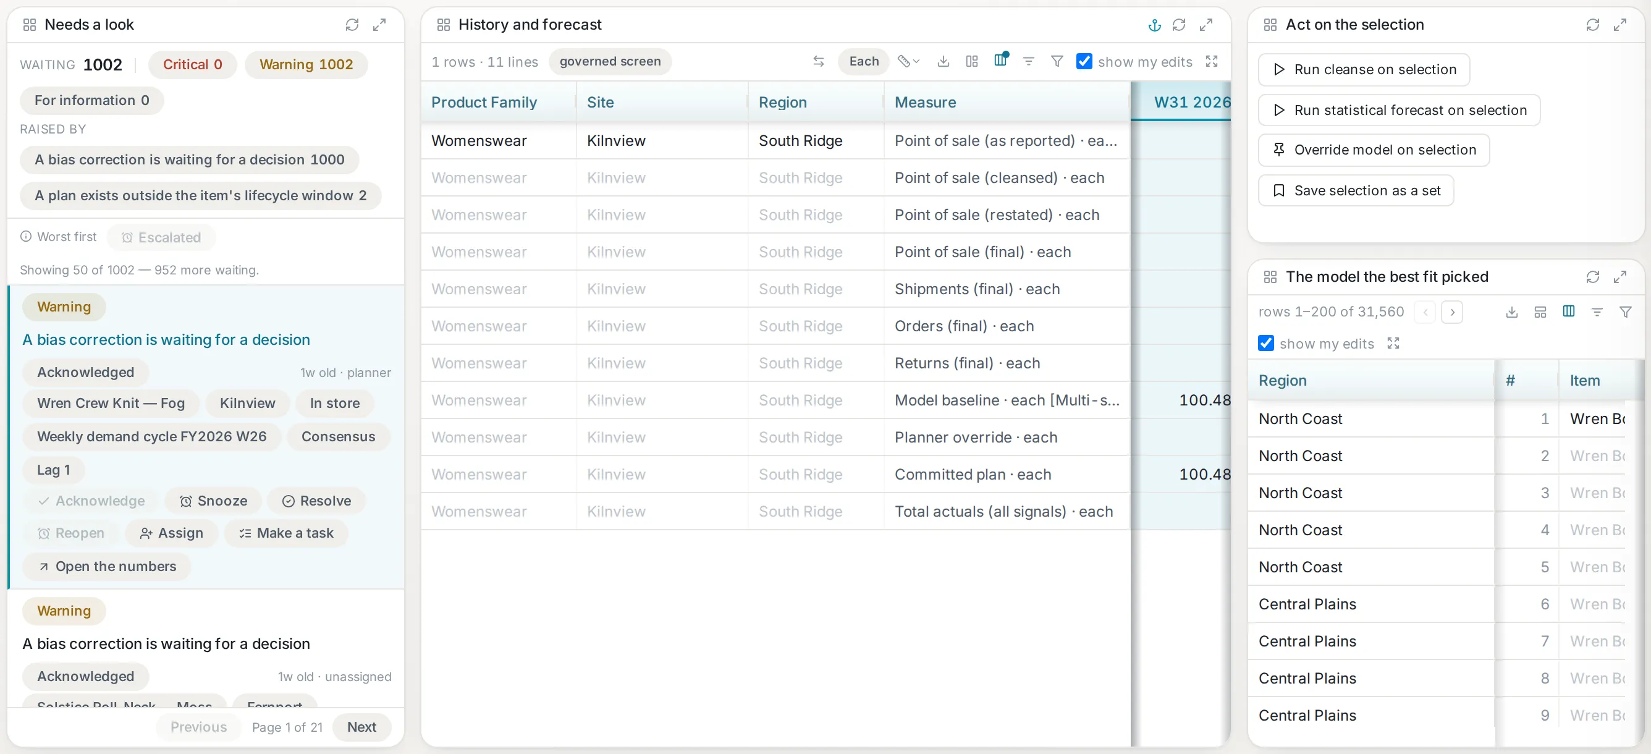Refresh the Needs a look panel
This screenshot has width=1651, height=754.
click(x=352, y=24)
